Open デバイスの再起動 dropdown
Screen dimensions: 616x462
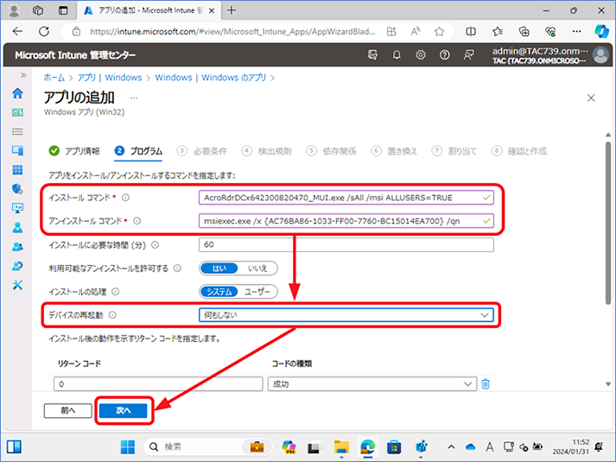(346, 315)
